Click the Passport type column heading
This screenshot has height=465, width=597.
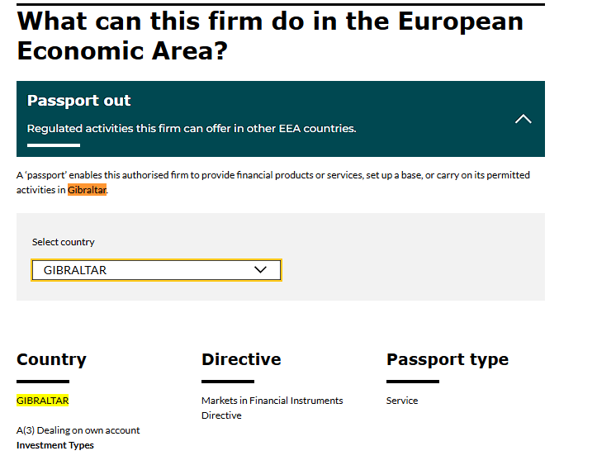447,359
